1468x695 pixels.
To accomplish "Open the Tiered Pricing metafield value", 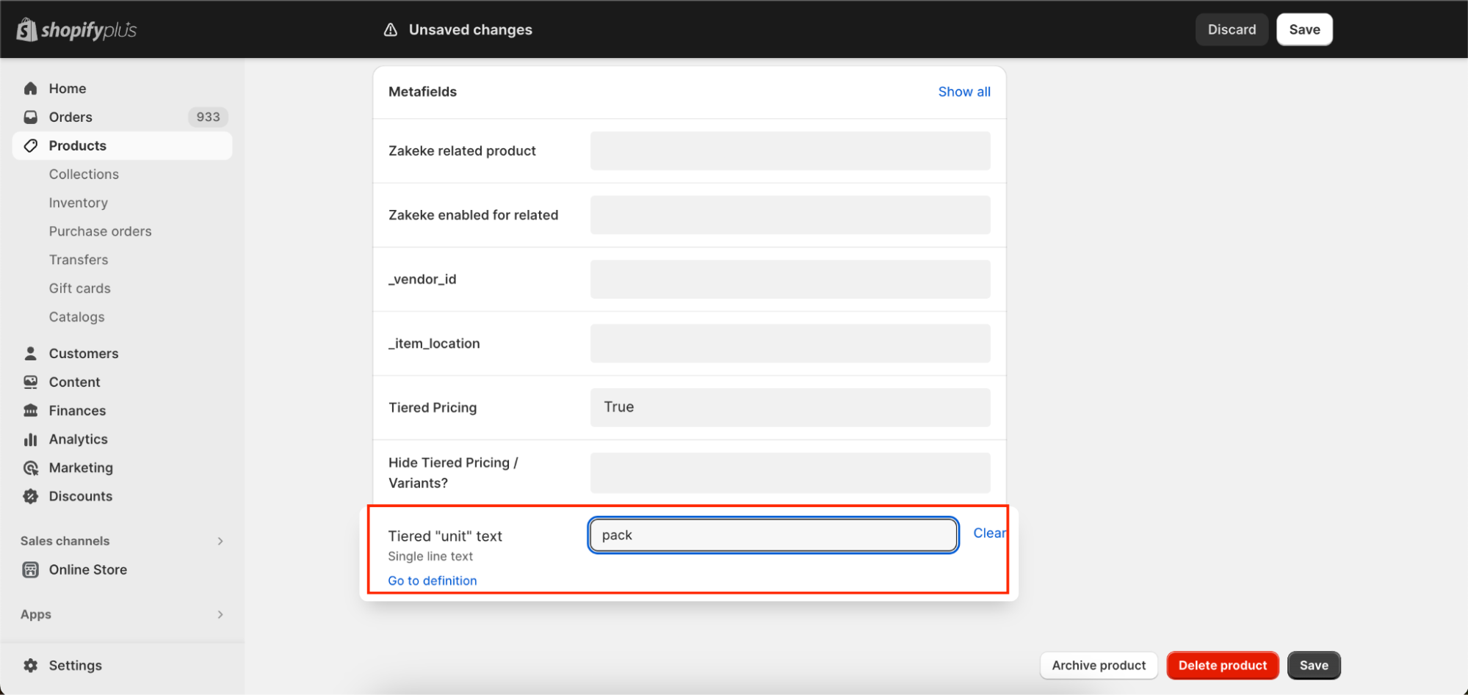I will point(790,407).
